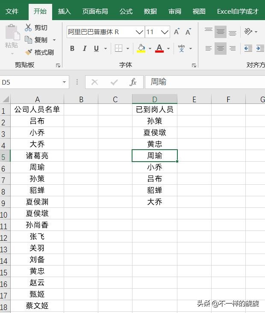Click the Select All corner triangle
The height and width of the screenshot is (313, 265).
point(6,99)
